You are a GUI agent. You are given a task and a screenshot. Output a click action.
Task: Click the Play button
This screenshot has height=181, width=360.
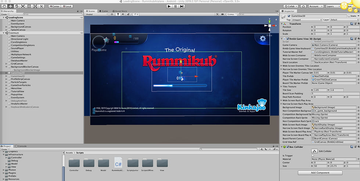[x=169, y=6]
